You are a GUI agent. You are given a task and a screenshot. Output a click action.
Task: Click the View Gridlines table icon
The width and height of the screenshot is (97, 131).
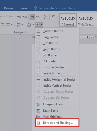38,117
